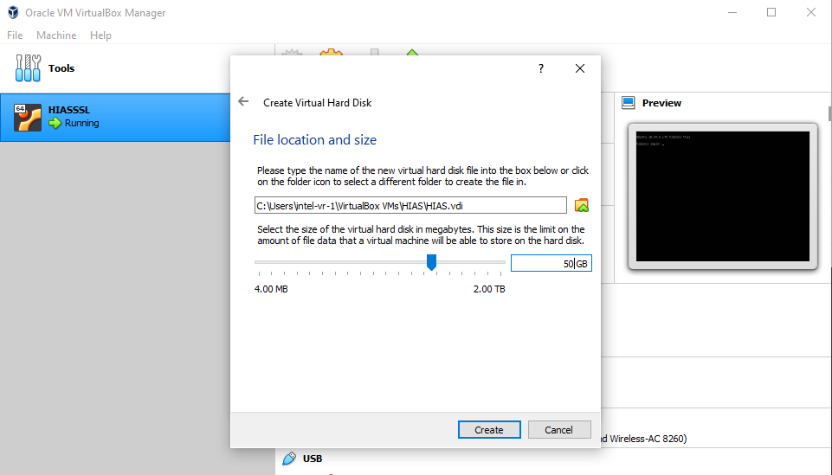Click the details pane vertical scrollbar
832x475 pixels.
(x=829, y=113)
